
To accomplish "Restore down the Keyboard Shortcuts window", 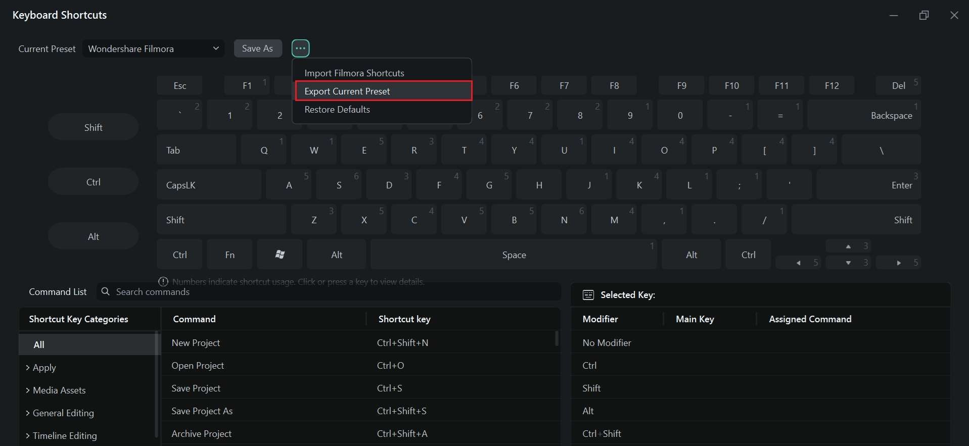I will click(x=924, y=15).
